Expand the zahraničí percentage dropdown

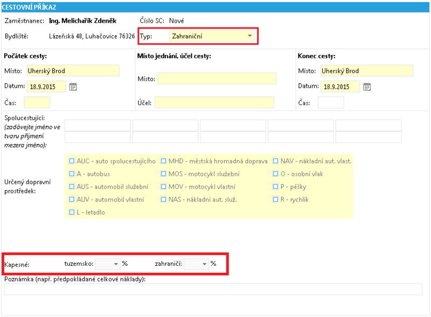[196, 264]
